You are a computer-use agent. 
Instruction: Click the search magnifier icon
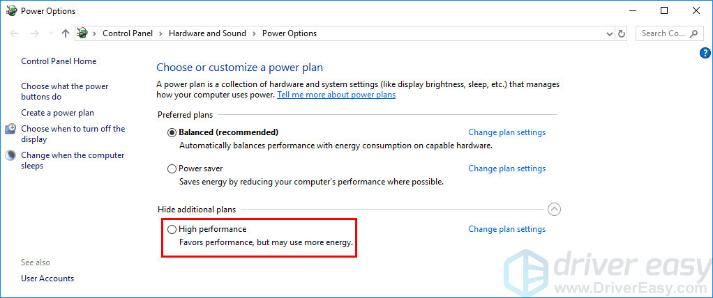pyautogui.click(x=693, y=33)
